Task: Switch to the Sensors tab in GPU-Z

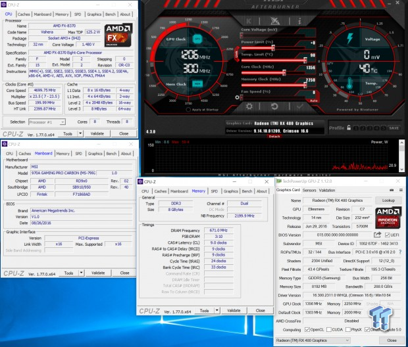Action: tap(309, 191)
